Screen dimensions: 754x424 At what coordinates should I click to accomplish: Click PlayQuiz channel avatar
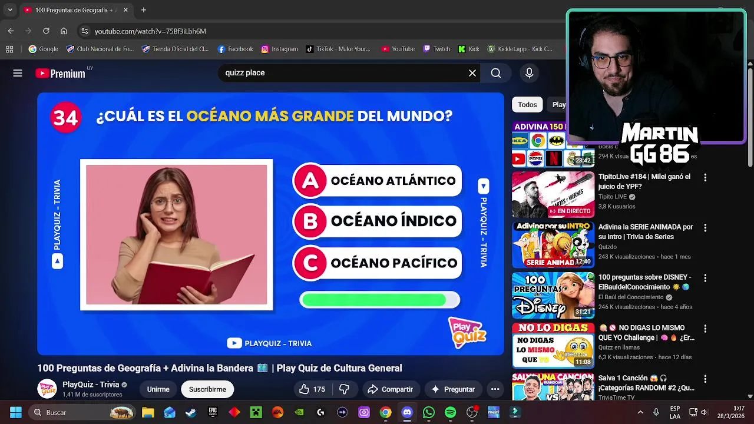(x=47, y=389)
